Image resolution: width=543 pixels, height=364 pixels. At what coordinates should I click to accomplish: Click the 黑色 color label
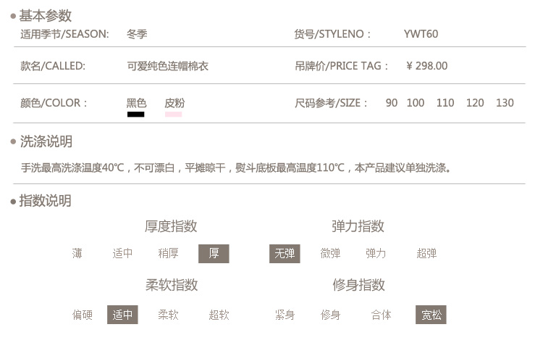coord(136,103)
